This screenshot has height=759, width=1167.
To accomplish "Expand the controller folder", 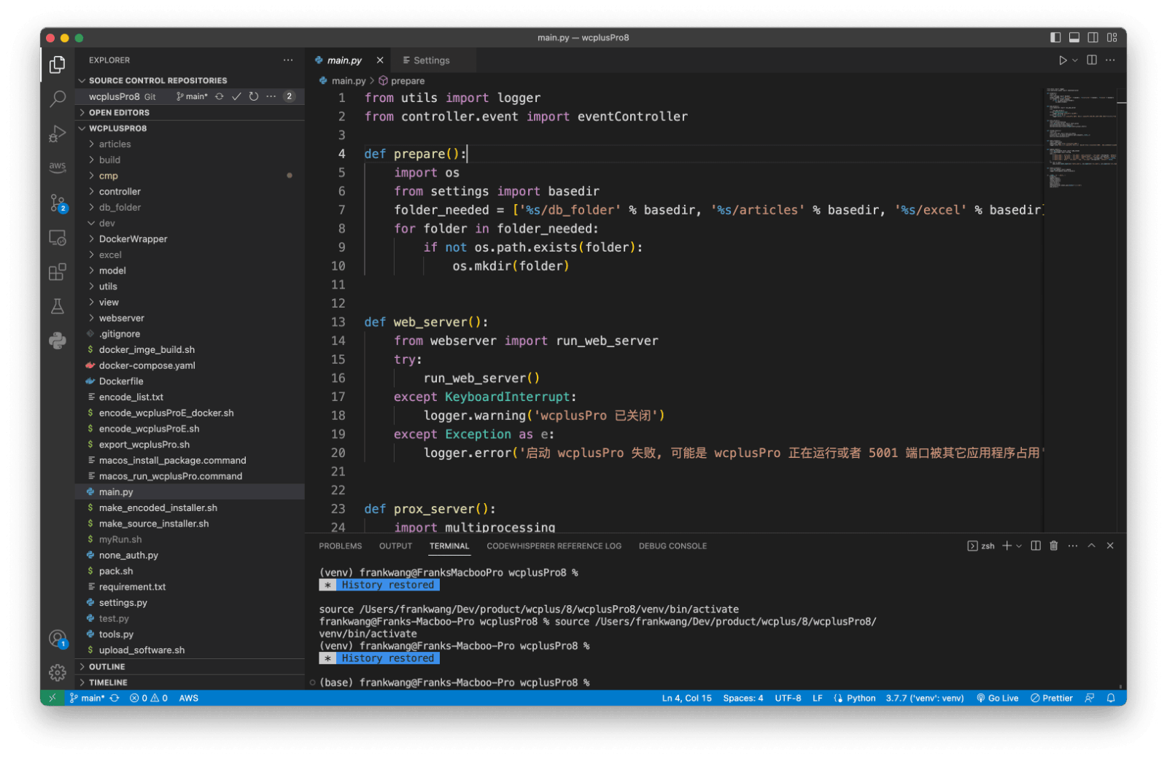I will coord(120,192).
